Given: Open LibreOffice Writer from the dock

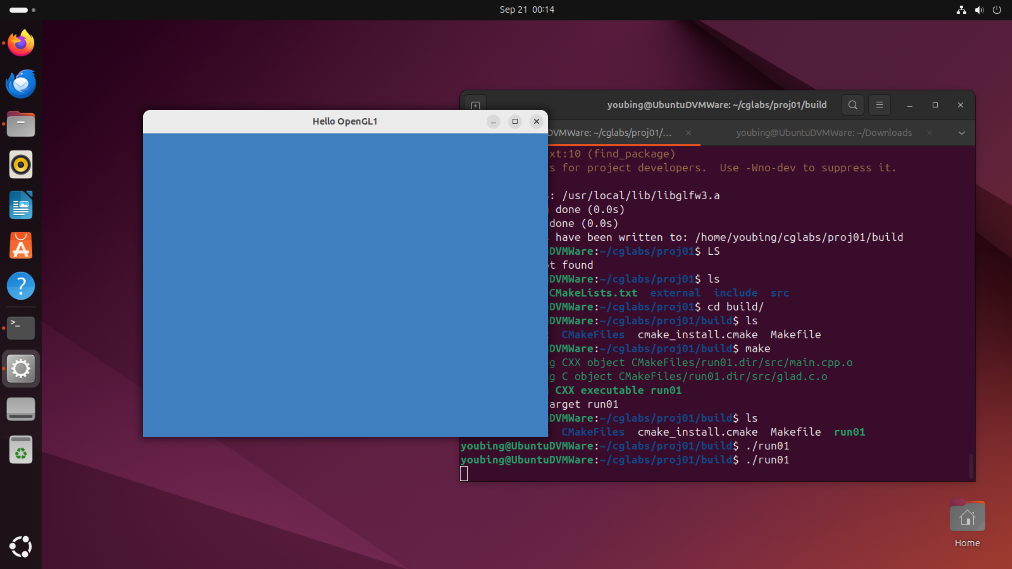Looking at the screenshot, I should pyautogui.click(x=21, y=205).
